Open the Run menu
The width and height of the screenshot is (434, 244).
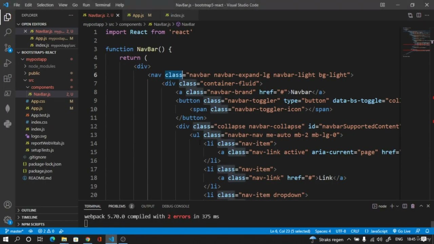click(86, 5)
